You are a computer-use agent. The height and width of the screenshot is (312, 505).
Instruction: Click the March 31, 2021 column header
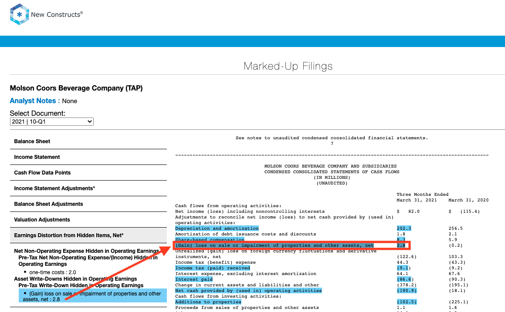coord(417,200)
